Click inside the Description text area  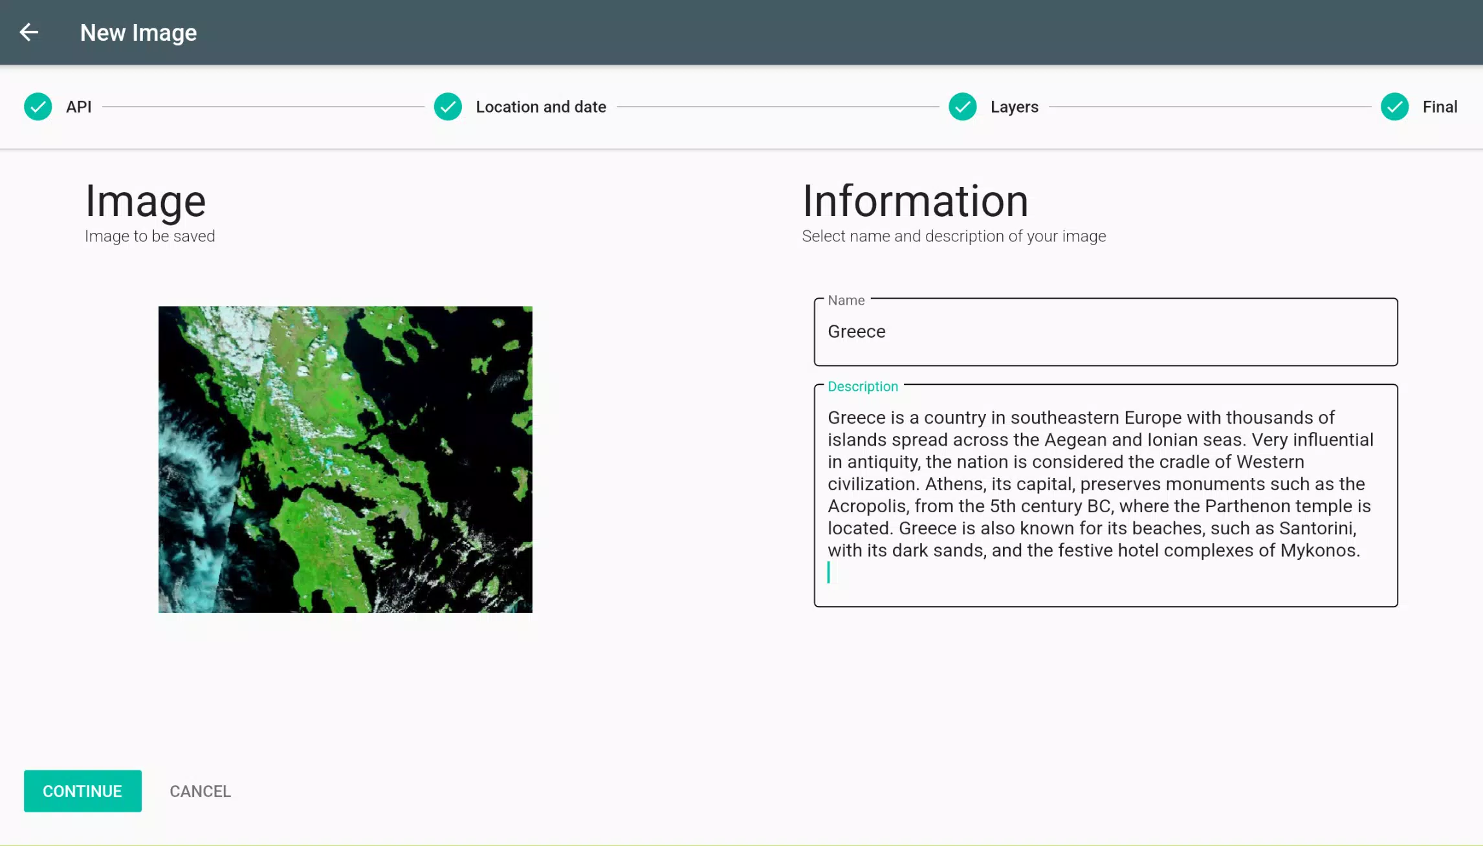pos(1106,495)
